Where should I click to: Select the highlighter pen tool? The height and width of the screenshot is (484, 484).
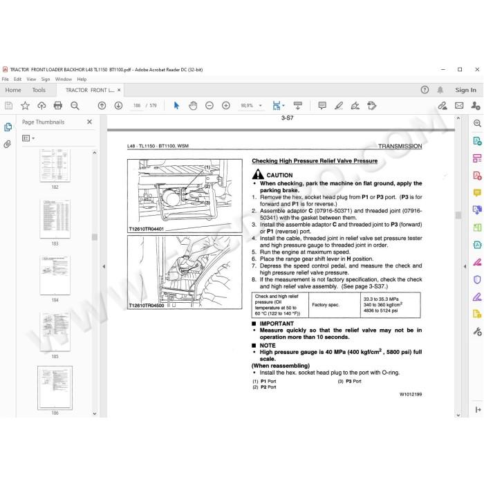(339, 106)
